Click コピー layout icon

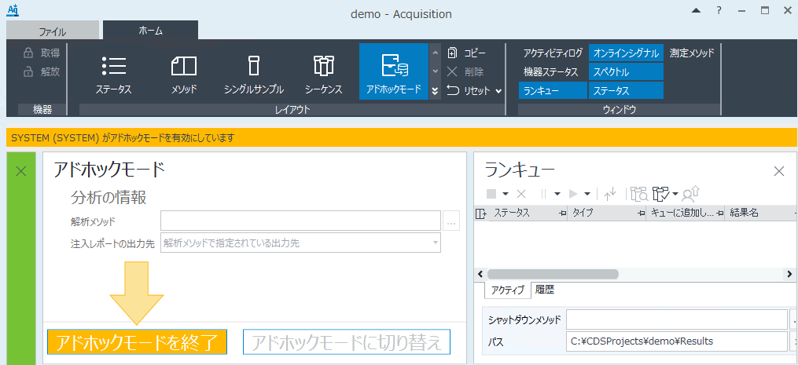pos(452,53)
